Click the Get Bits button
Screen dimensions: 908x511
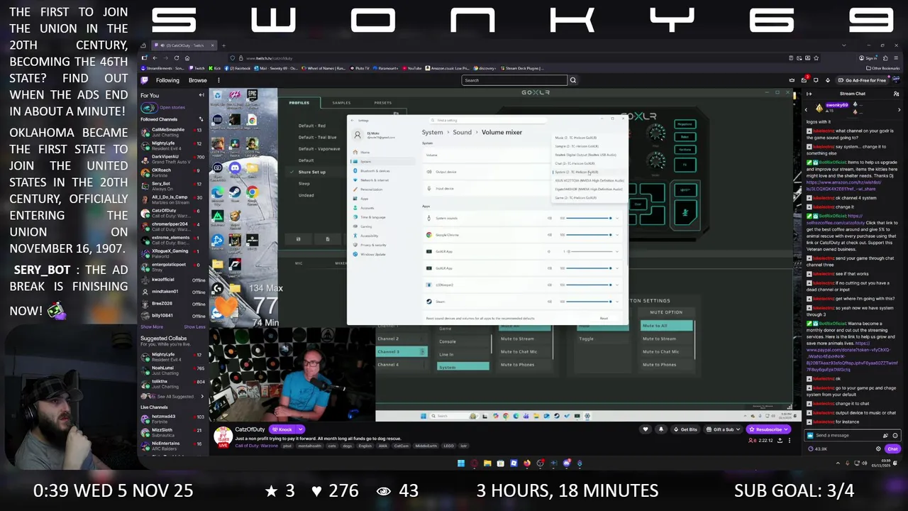(686, 429)
